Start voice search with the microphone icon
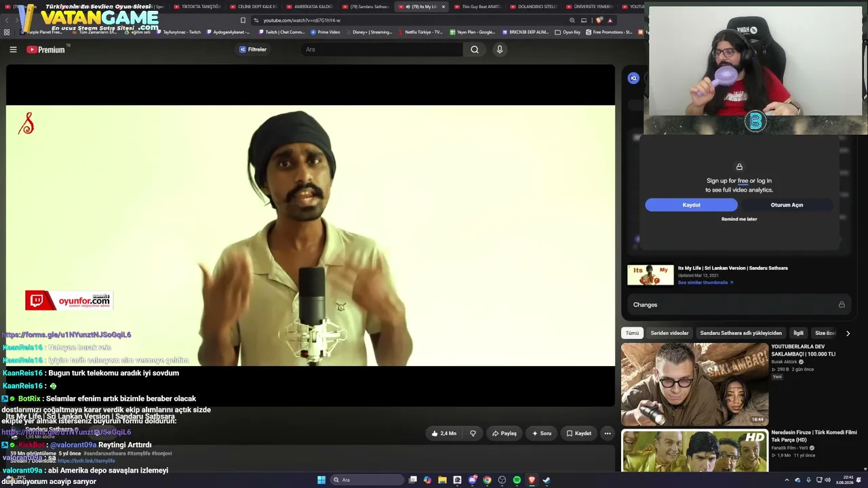 click(500, 49)
